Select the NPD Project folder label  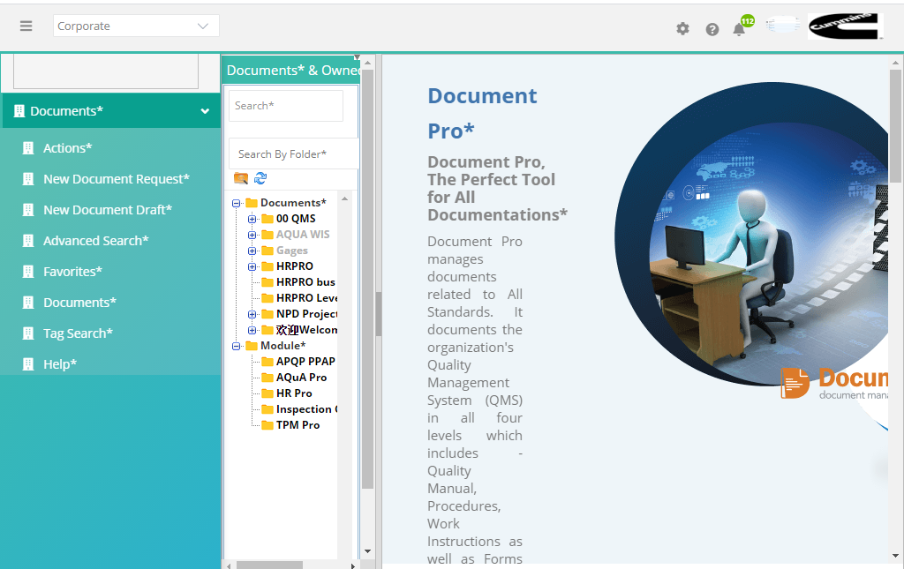click(x=306, y=314)
